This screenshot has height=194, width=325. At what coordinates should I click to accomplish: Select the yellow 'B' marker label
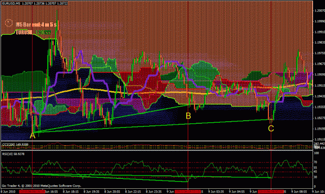pos(188,116)
